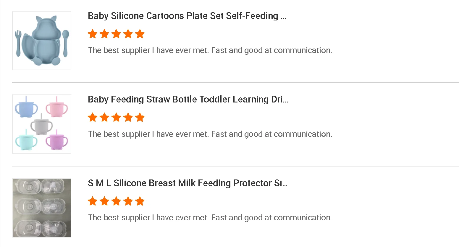Open the S M L Silicone Breast Milk title
The width and height of the screenshot is (459, 247).
(188, 183)
